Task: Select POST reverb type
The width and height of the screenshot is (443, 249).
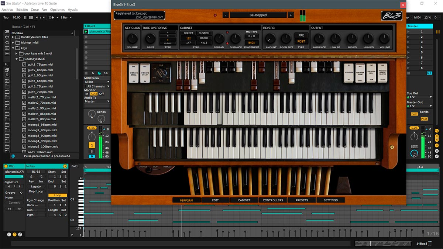Action: pos(301,41)
